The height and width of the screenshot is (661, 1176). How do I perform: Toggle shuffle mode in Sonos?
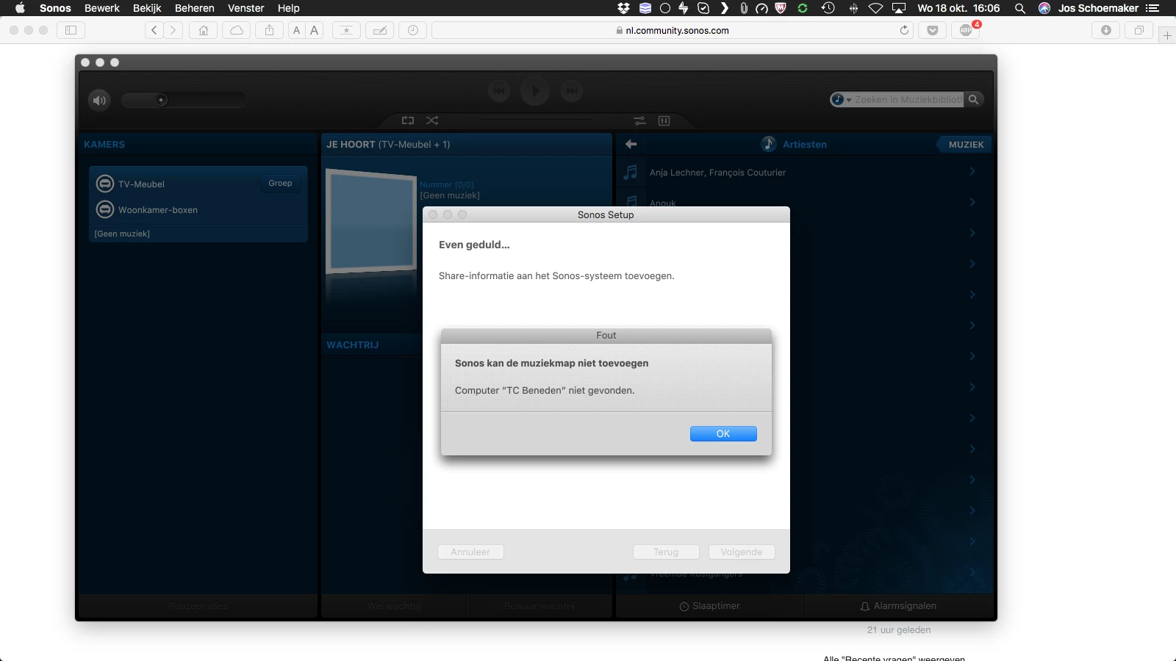click(432, 120)
